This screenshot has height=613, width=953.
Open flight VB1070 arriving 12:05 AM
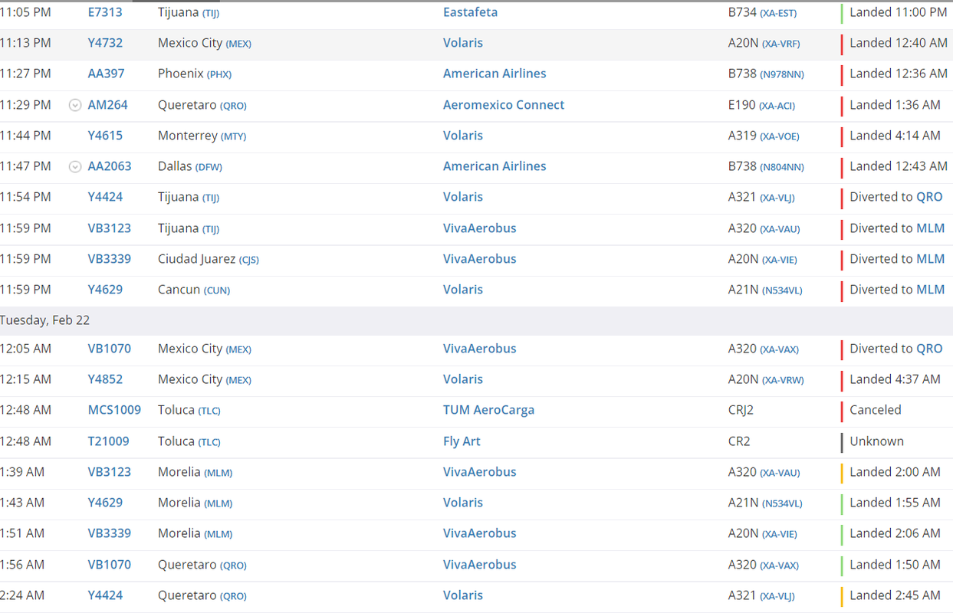click(109, 349)
